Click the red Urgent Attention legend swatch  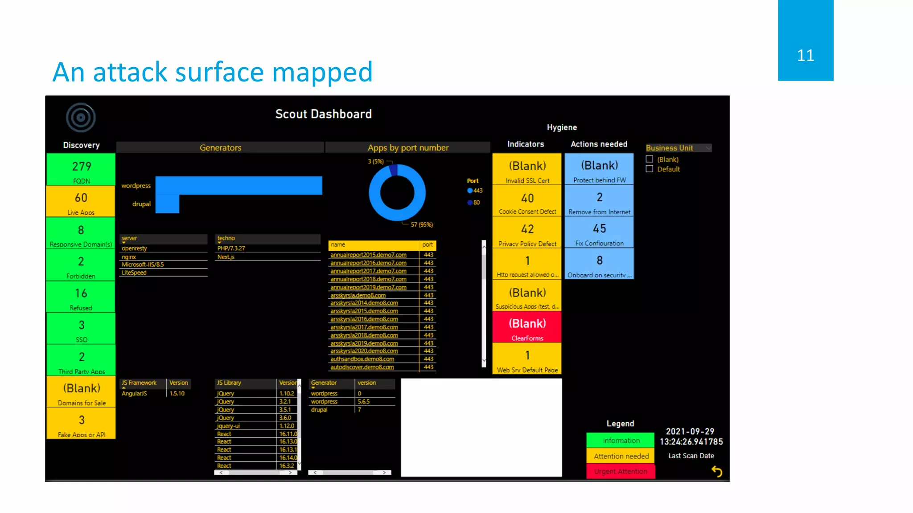click(x=621, y=471)
